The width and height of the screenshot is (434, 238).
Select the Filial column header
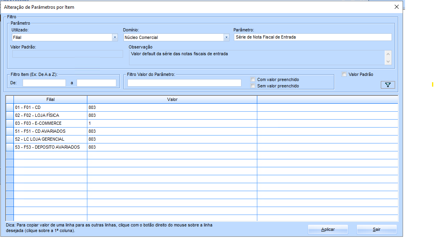click(x=50, y=99)
